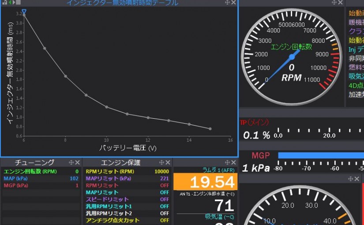Viewport: 364px width, 225px height.
Task: Close the lambda AFR panel
Action: (233, 162)
